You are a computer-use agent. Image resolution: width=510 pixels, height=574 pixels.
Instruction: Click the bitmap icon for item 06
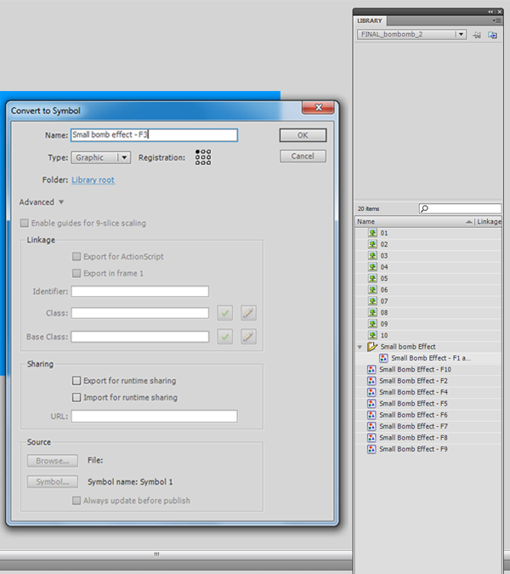pos(372,290)
